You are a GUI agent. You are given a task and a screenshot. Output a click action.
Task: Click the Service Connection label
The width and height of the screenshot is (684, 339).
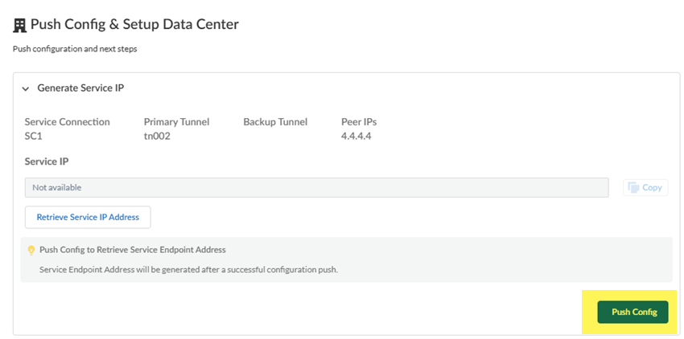pos(68,122)
